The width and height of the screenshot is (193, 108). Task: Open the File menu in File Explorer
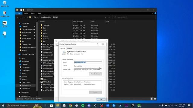pyautogui.click(x=19, y=13)
